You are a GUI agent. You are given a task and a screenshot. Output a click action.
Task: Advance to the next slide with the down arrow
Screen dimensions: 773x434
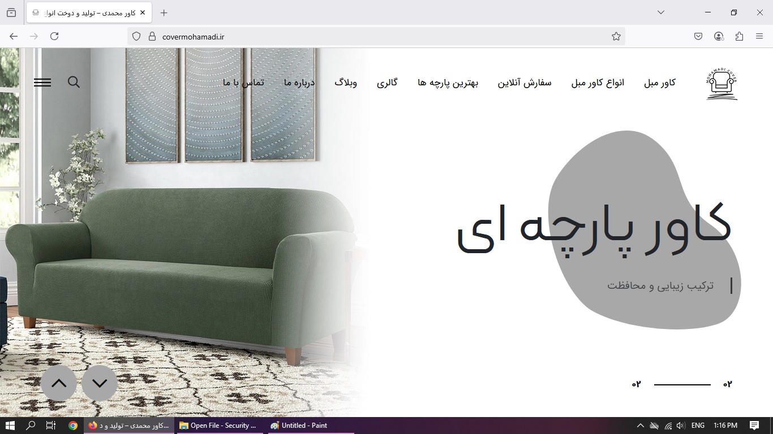100,383
